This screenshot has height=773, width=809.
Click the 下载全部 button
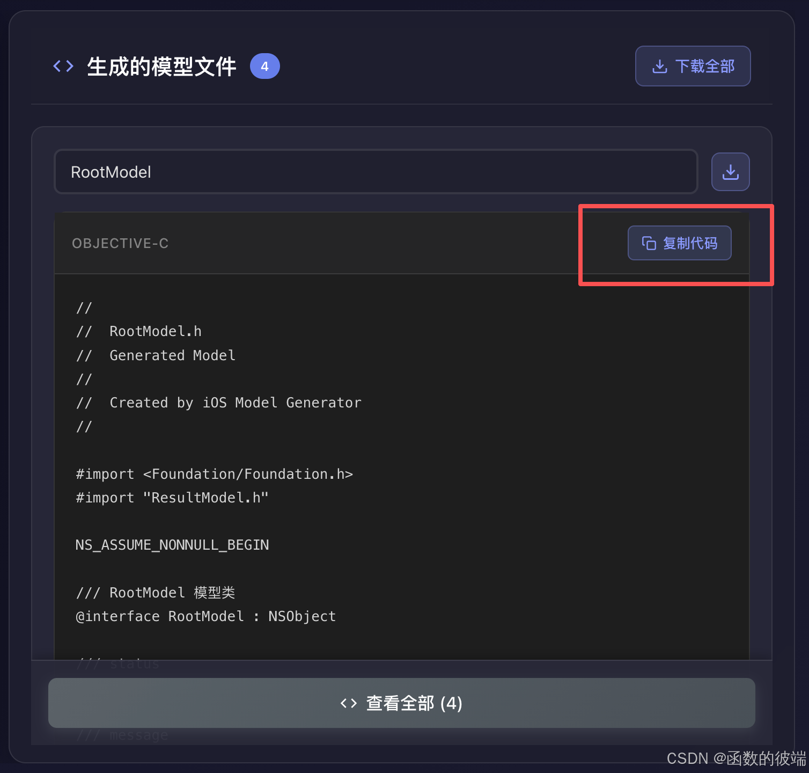693,65
